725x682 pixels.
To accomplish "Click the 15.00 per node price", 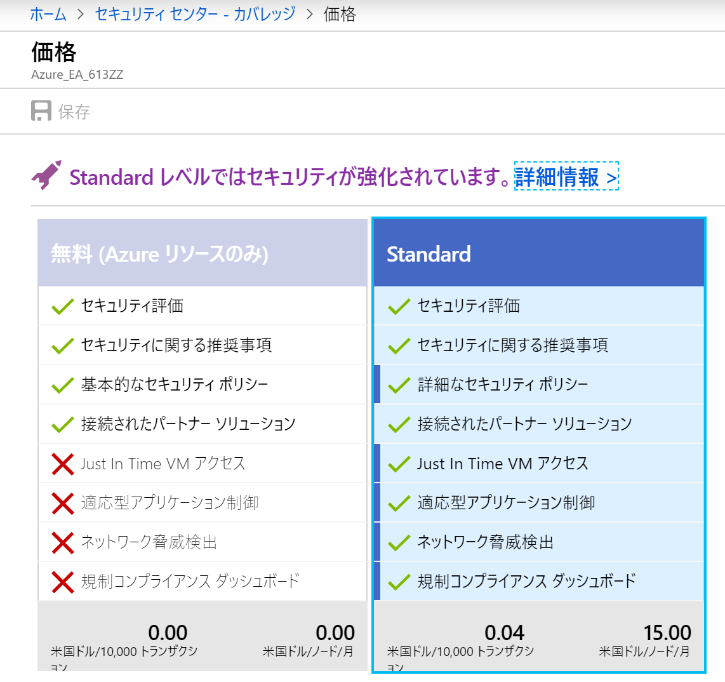I will (667, 632).
